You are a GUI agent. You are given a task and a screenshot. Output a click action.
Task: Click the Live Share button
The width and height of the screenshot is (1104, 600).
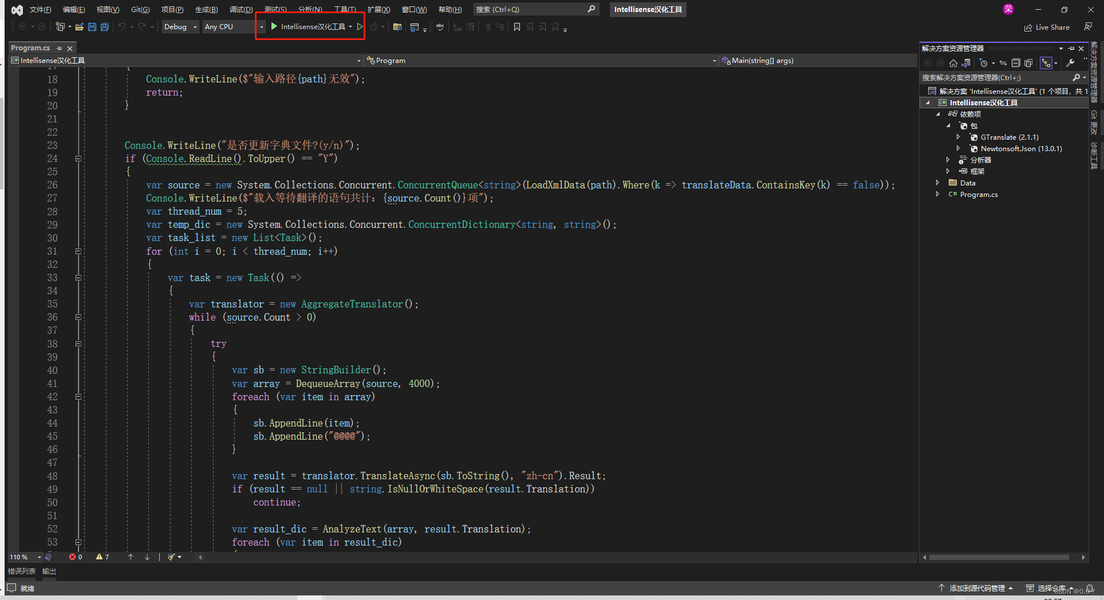click(1047, 27)
